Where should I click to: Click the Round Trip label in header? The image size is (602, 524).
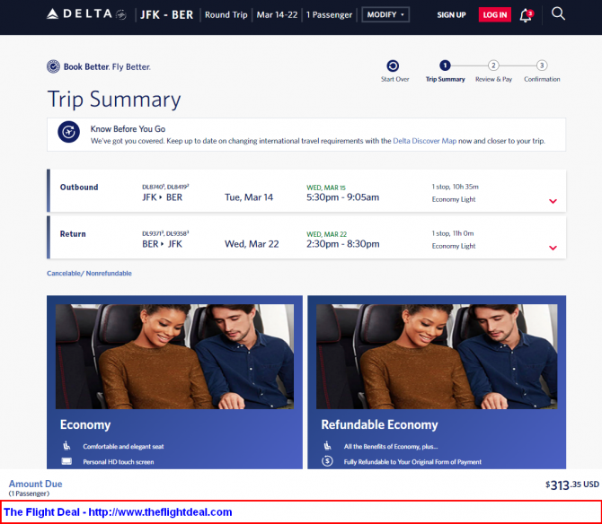tap(226, 15)
